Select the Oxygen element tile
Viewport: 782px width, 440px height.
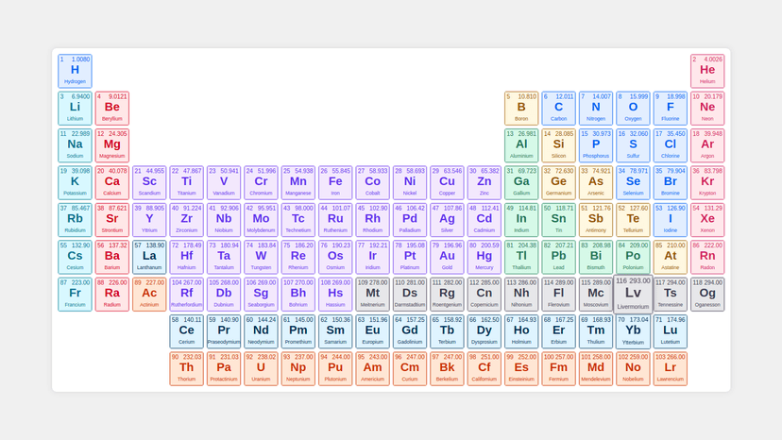click(x=633, y=108)
